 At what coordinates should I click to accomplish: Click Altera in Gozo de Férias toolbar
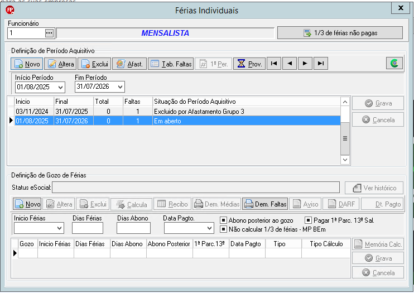59,204
